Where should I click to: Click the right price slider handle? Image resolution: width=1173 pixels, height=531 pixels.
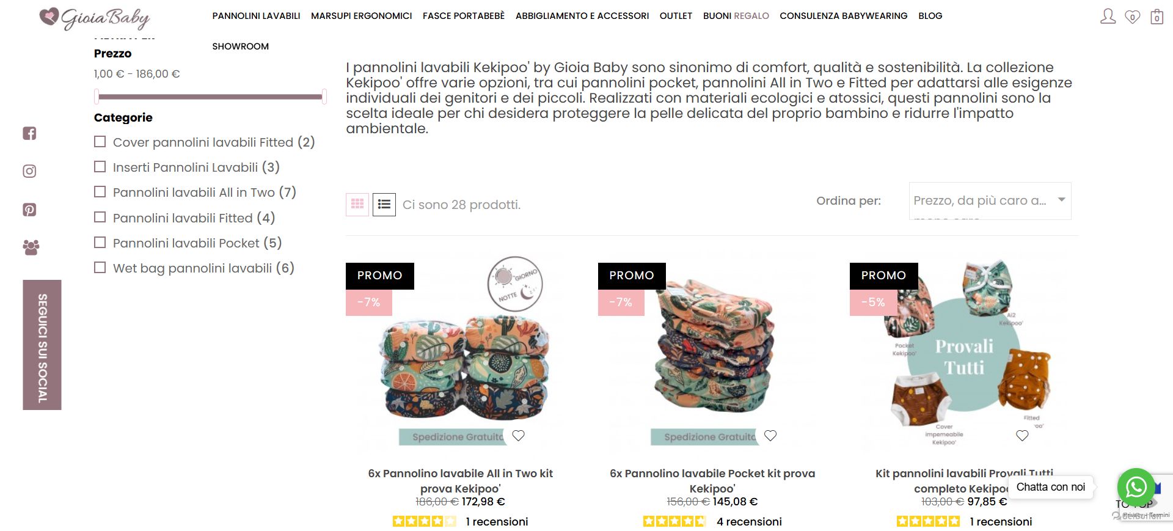(324, 97)
